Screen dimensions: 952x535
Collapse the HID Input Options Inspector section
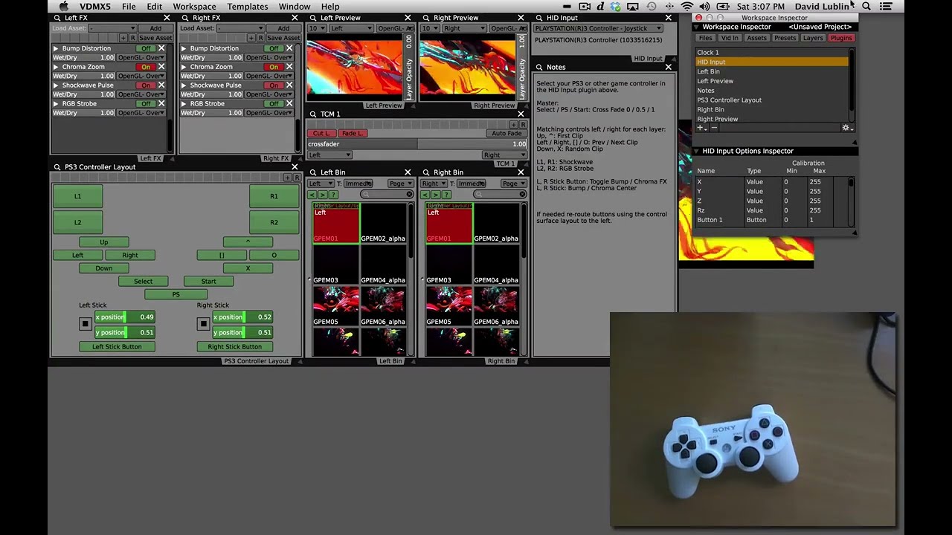pos(697,151)
